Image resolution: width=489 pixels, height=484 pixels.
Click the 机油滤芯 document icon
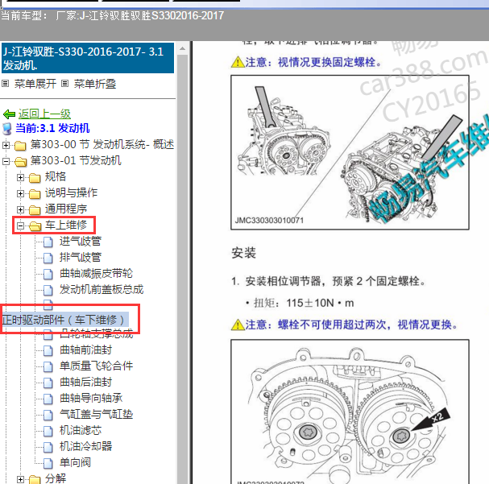48,431
